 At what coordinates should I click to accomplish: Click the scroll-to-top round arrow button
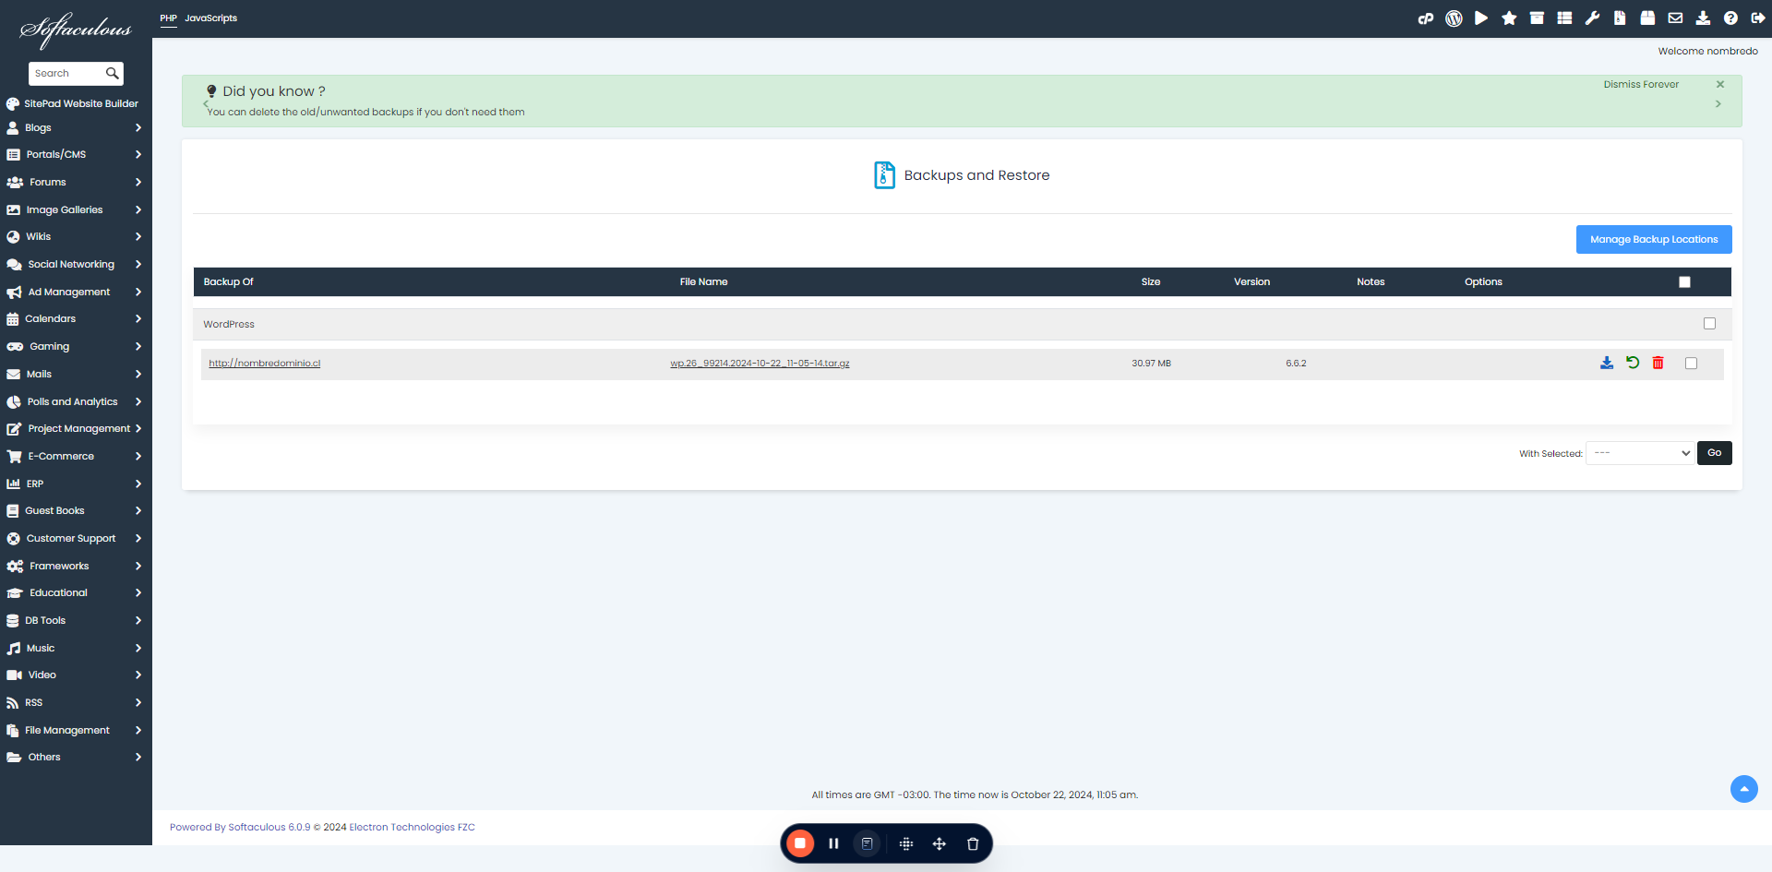point(1743,789)
